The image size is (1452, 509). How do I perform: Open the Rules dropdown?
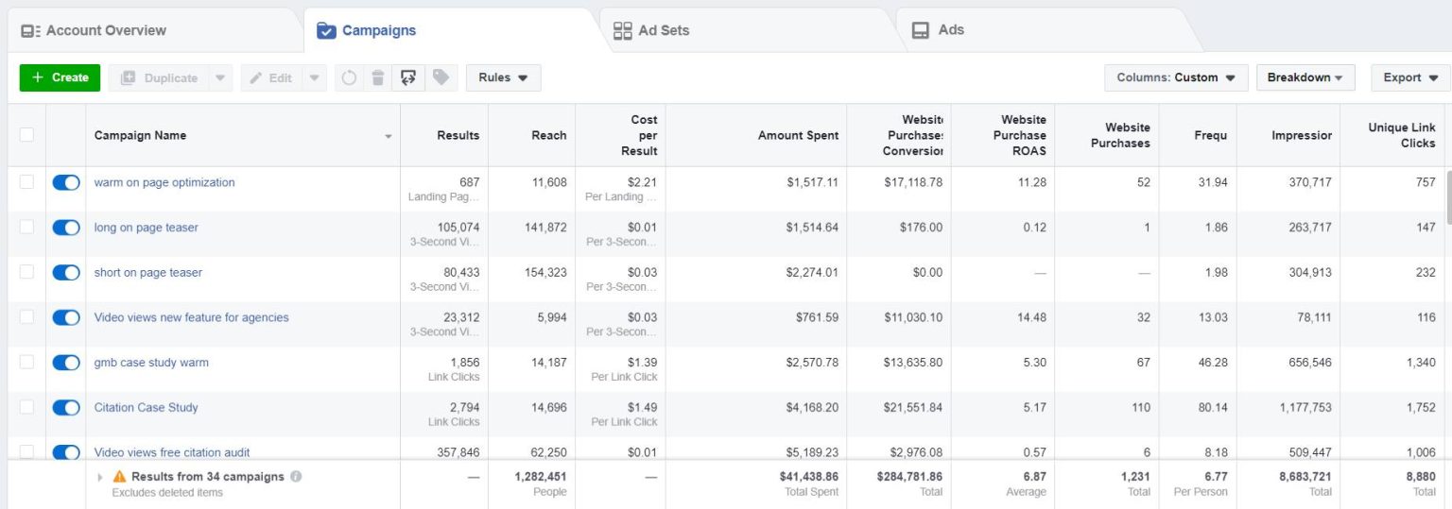coord(503,77)
